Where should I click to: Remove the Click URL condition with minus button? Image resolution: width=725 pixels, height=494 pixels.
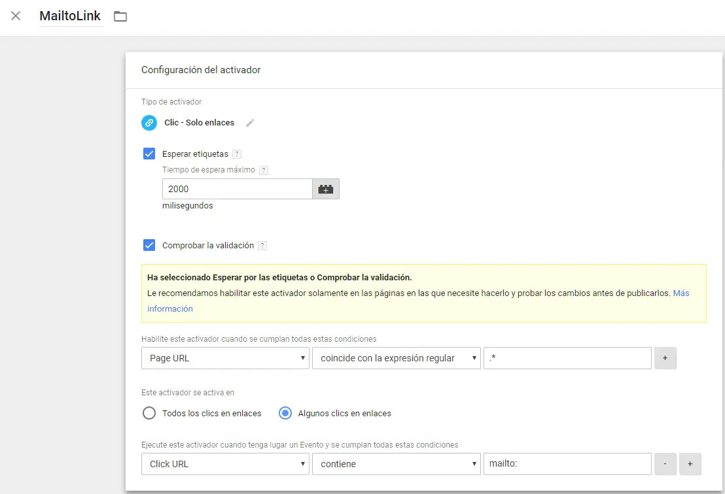point(665,464)
